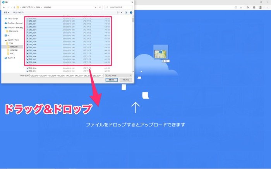Select file DSC_0233 in the list

click(68, 27)
